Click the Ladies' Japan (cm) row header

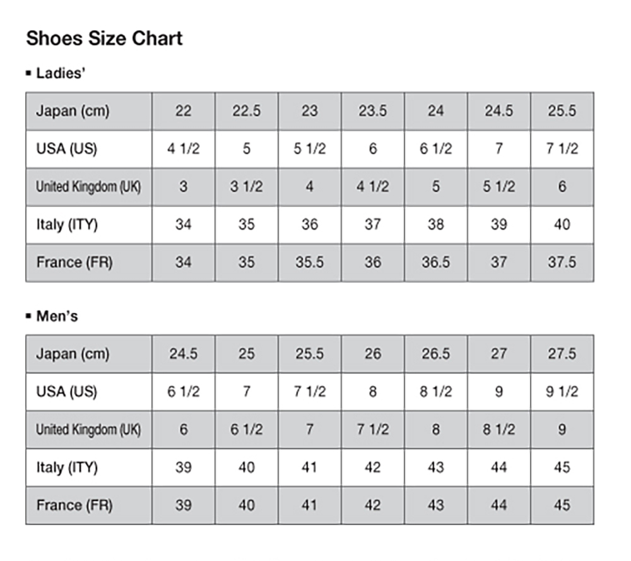click(x=89, y=111)
